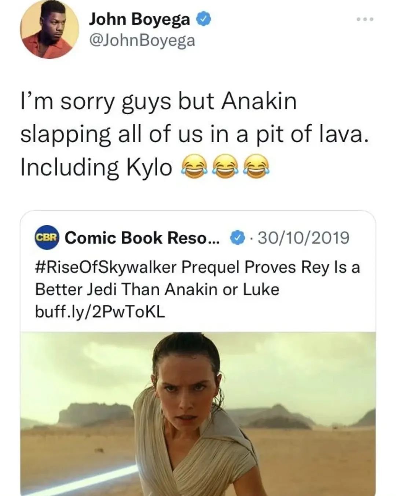396x496 pixels.
Task: Click the 'Including Kylo' tweet line
Action: pyautogui.click(x=96, y=168)
